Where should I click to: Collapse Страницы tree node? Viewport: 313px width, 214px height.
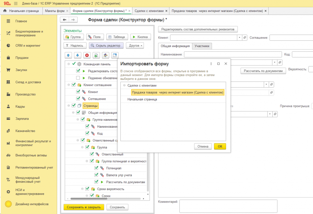pos(69,106)
